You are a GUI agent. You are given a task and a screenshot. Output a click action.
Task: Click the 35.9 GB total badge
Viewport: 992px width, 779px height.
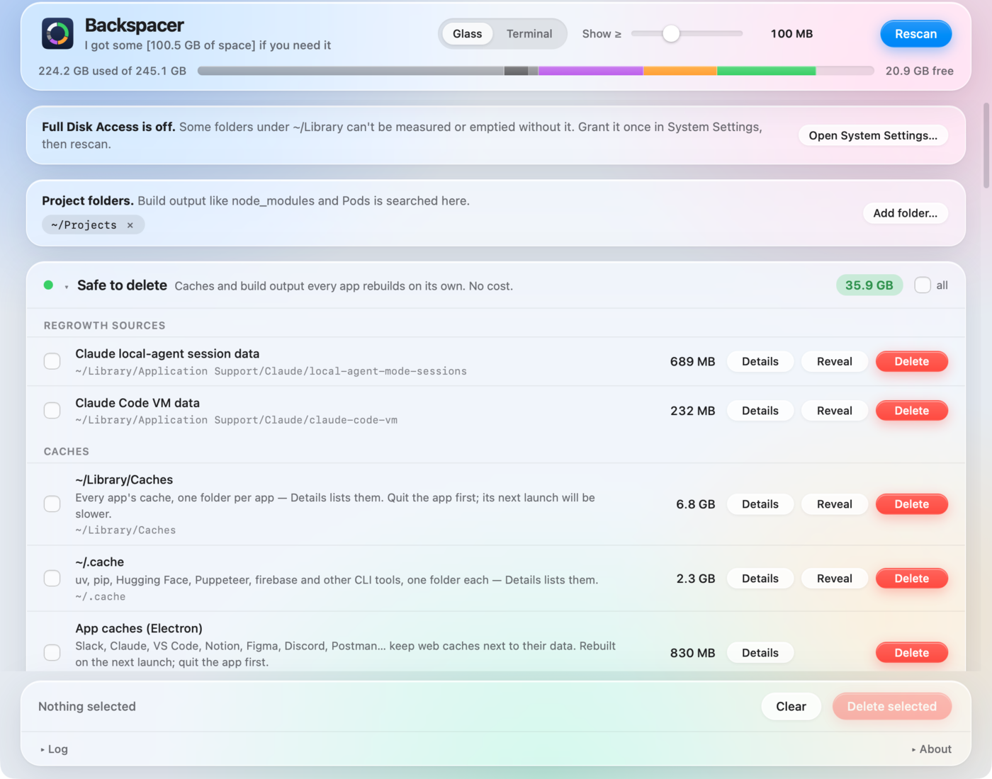(x=869, y=285)
